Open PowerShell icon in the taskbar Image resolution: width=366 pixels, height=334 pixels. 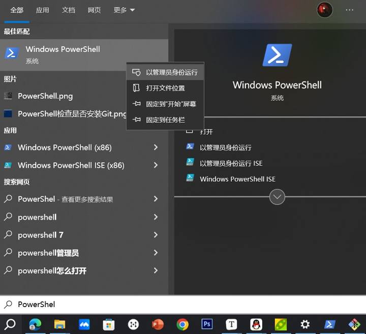pos(330,324)
